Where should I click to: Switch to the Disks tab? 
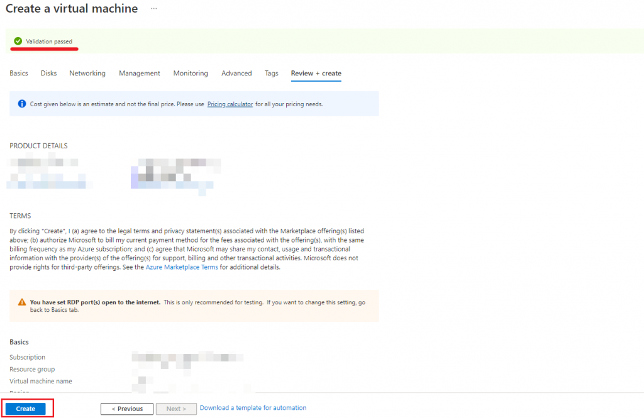(48, 73)
